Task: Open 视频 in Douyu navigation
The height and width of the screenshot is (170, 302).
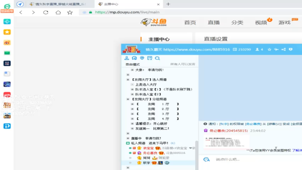Action: pyautogui.click(x=261, y=23)
